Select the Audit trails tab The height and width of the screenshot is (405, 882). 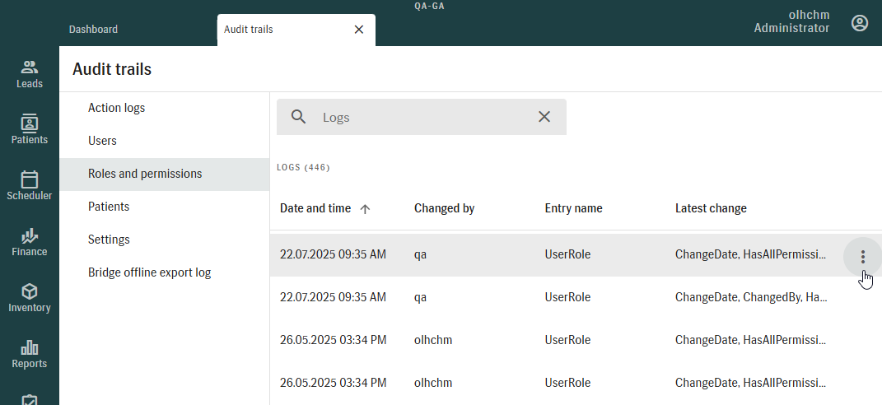tap(248, 30)
